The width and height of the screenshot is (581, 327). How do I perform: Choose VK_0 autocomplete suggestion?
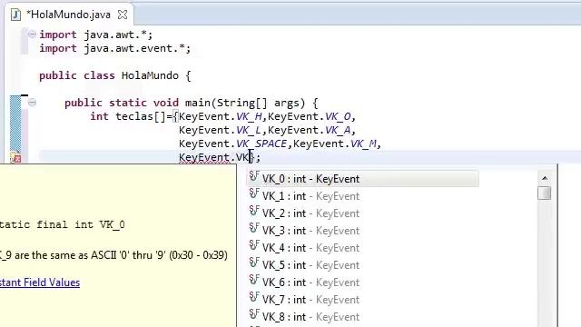point(363,179)
